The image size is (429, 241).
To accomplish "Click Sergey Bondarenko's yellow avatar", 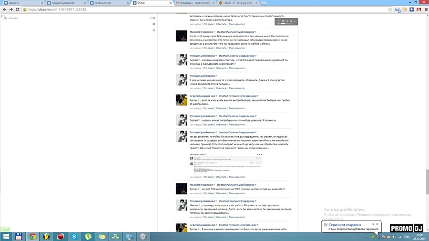I will [x=181, y=100].
